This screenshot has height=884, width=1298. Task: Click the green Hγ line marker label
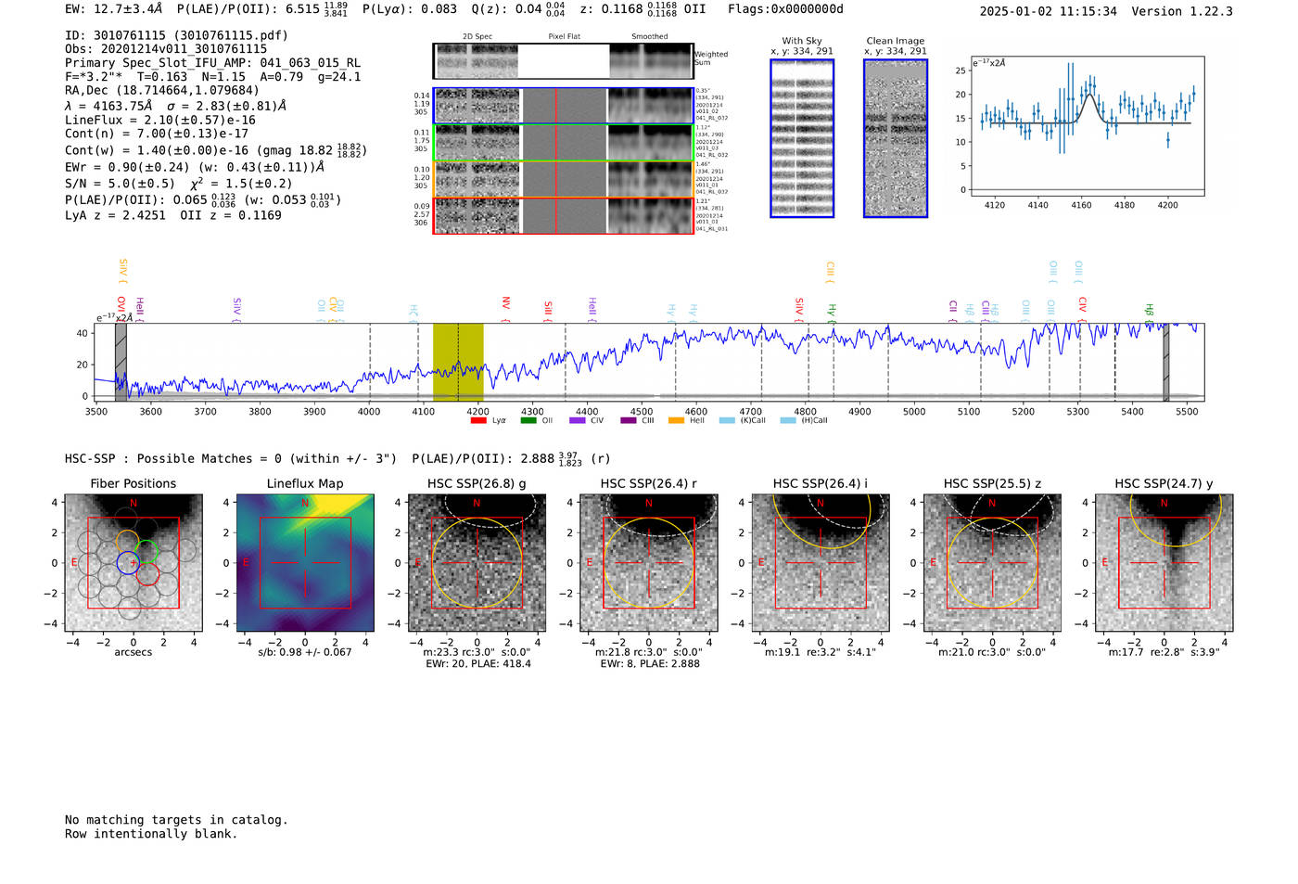[833, 312]
